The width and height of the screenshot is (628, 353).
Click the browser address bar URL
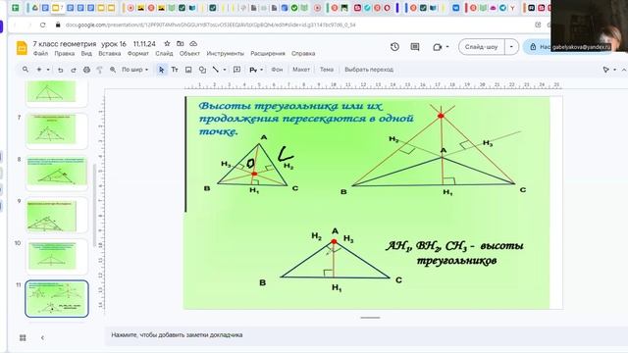pyautogui.click(x=210, y=25)
